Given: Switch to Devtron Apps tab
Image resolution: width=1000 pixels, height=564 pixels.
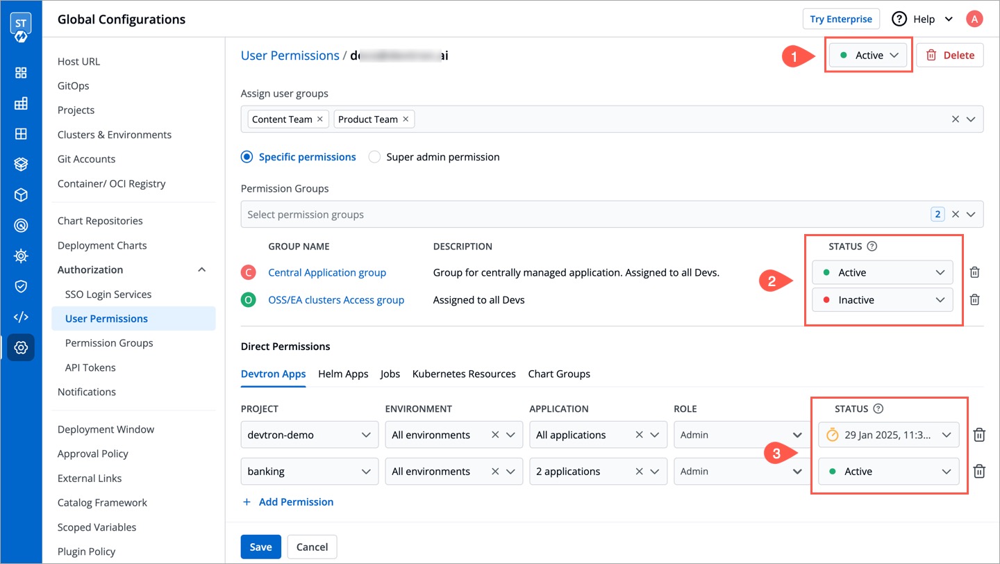Looking at the screenshot, I should coord(274,374).
